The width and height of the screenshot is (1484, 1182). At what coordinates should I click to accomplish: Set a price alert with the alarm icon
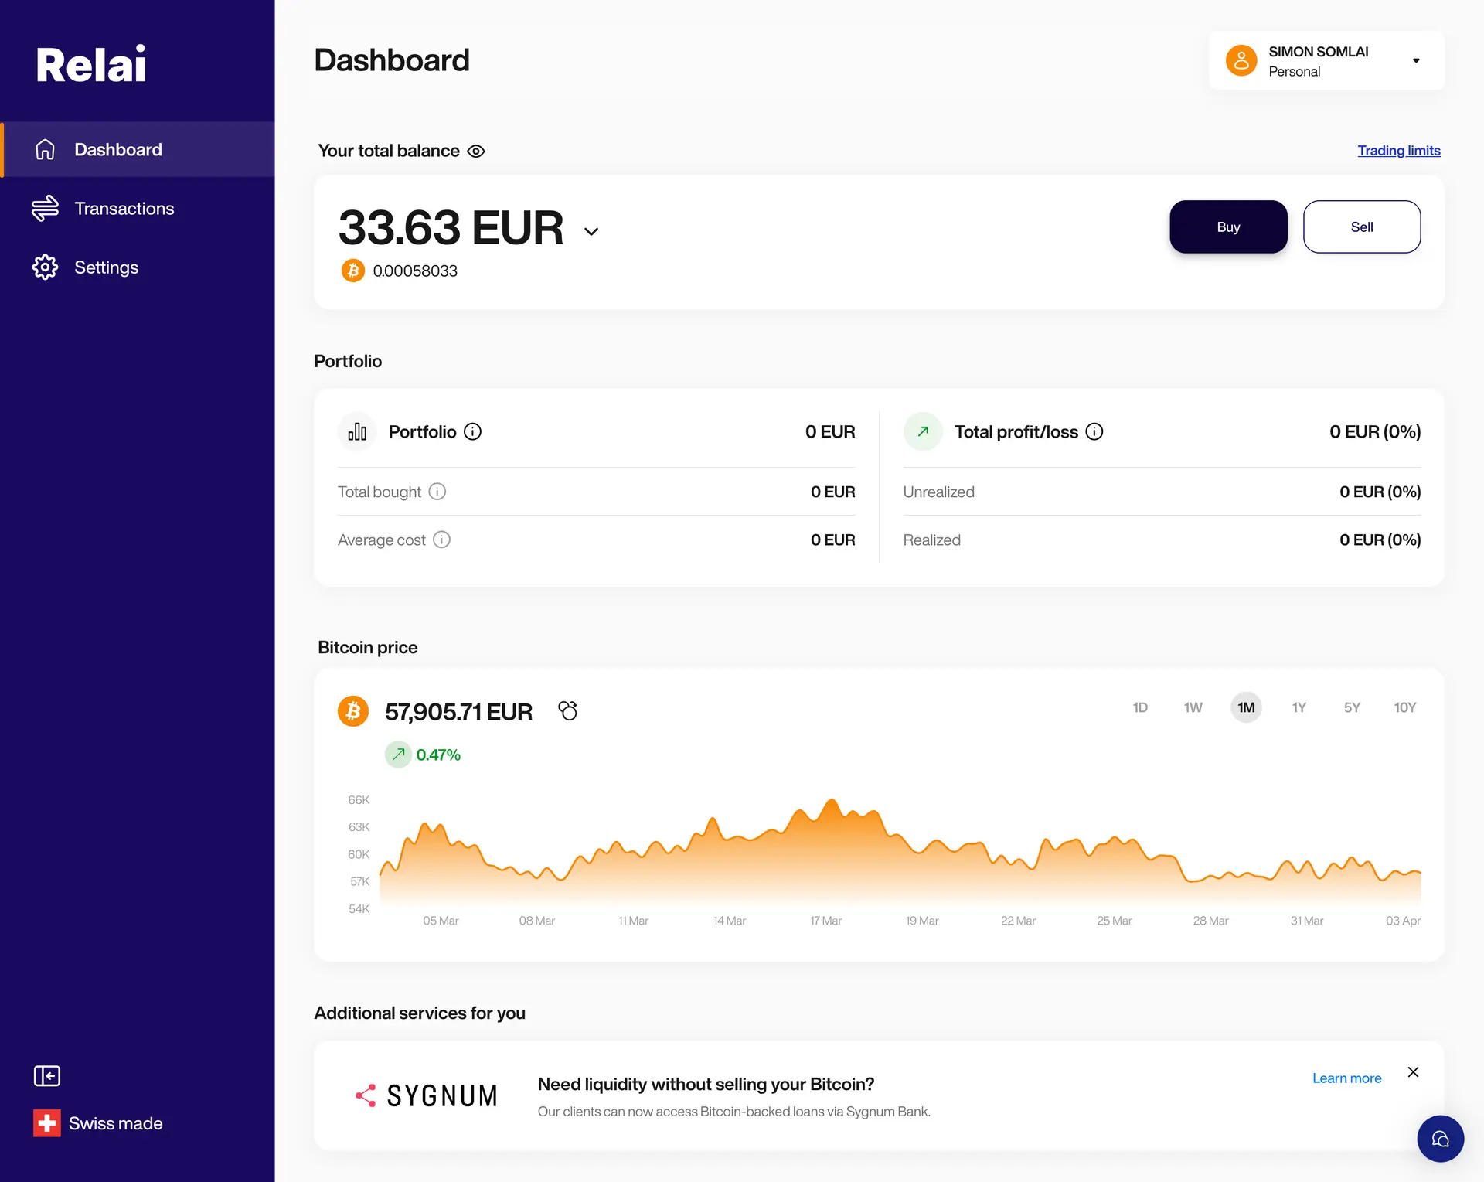(x=568, y=710)
